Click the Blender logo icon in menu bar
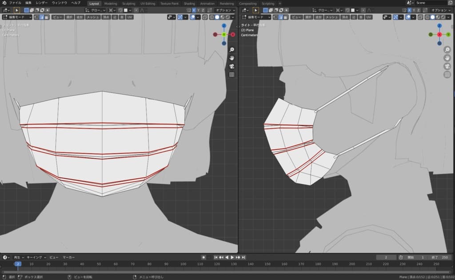This screenshot has height=280, width=455. coord(4,3)
